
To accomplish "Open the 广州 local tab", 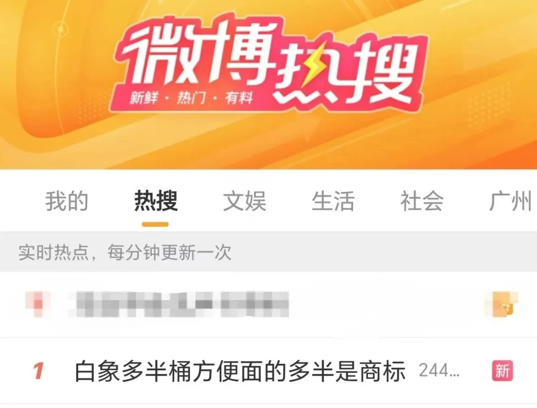I will [510, 201].
